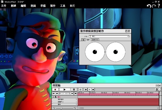Click the right eye pupil control
This screenshot has width=162, height=110.
tap(116, 52)
